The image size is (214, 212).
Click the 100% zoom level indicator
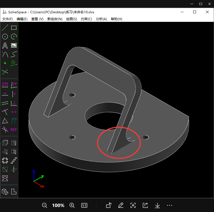pyautogui.click(x=58, y=205)
